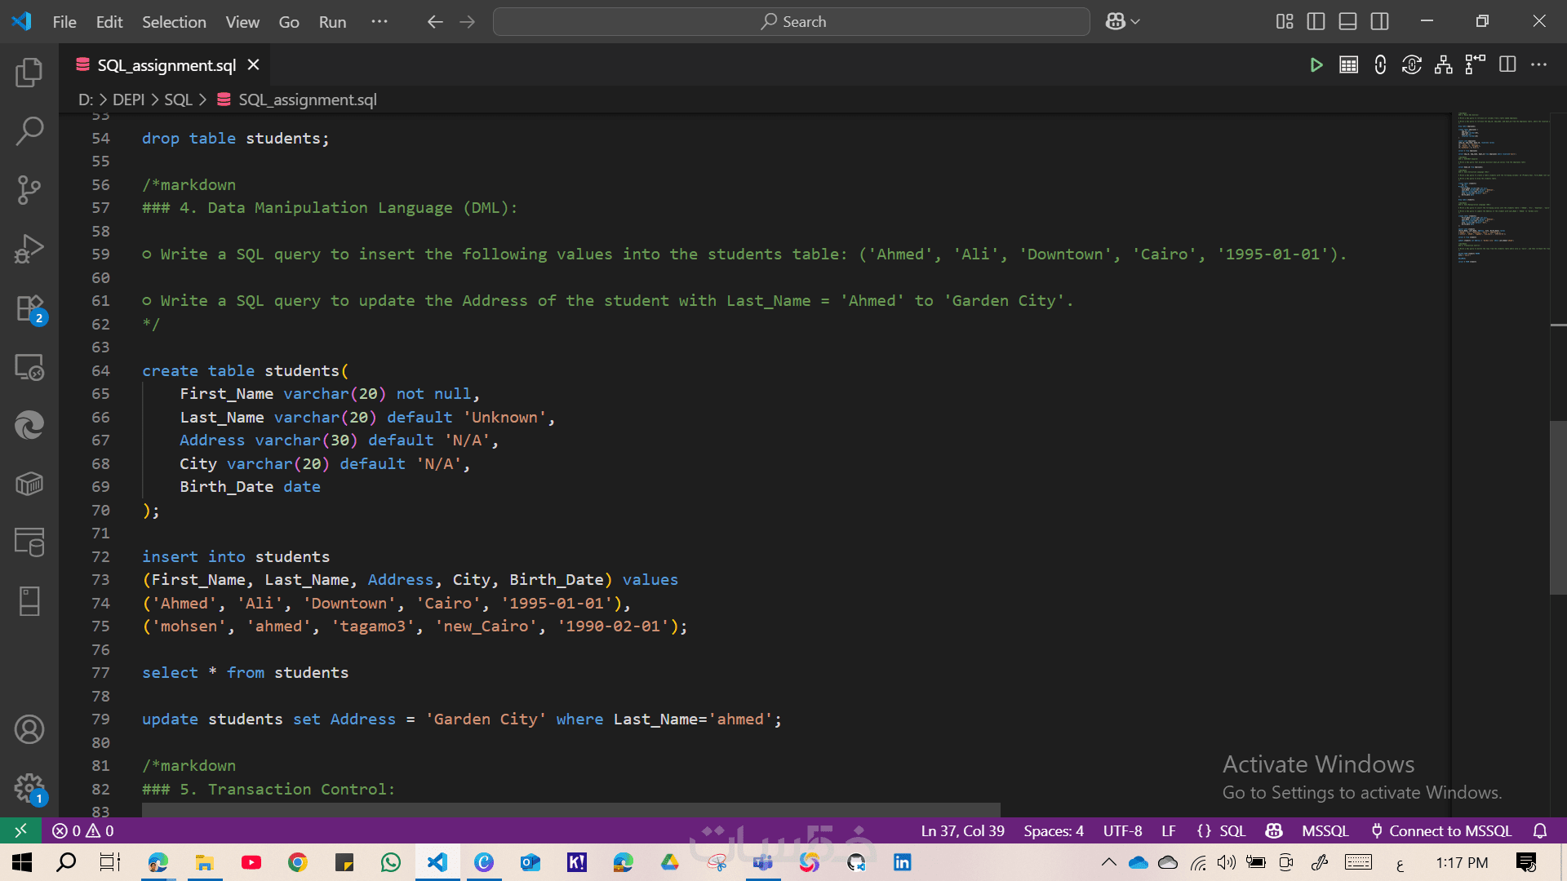
Task: Click the hierarchy diagram icon in the editor toolbar
Action: click(1443, 65)
